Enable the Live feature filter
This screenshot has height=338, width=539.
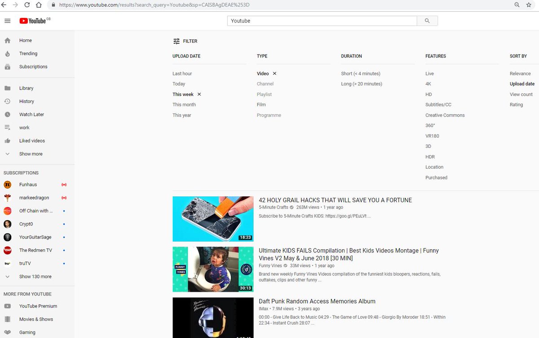pyautogui.click(x=430, y=74)
